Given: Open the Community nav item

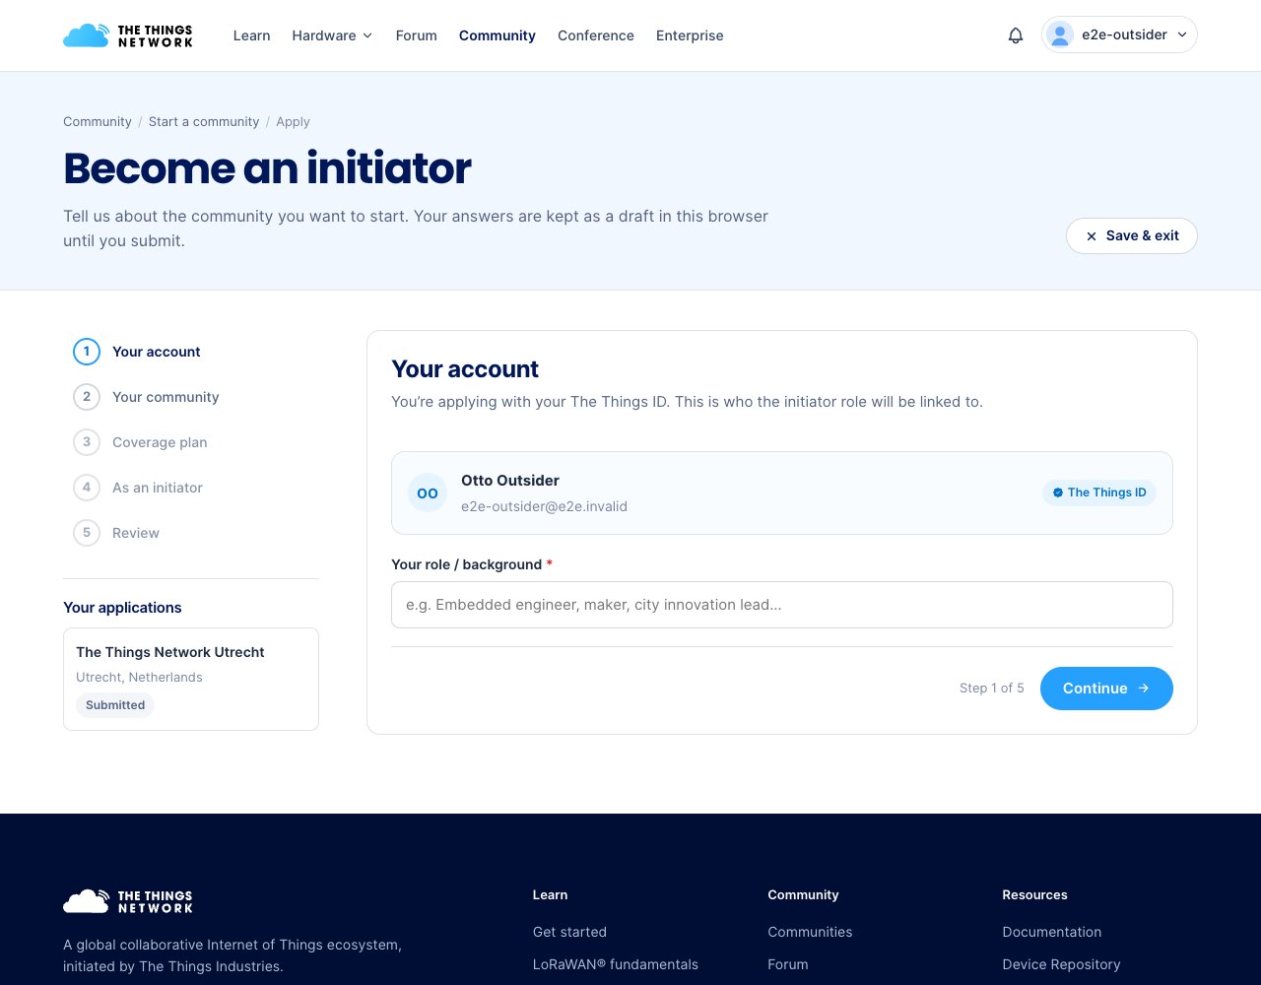Looking at the screenshot, I should 498,35.
